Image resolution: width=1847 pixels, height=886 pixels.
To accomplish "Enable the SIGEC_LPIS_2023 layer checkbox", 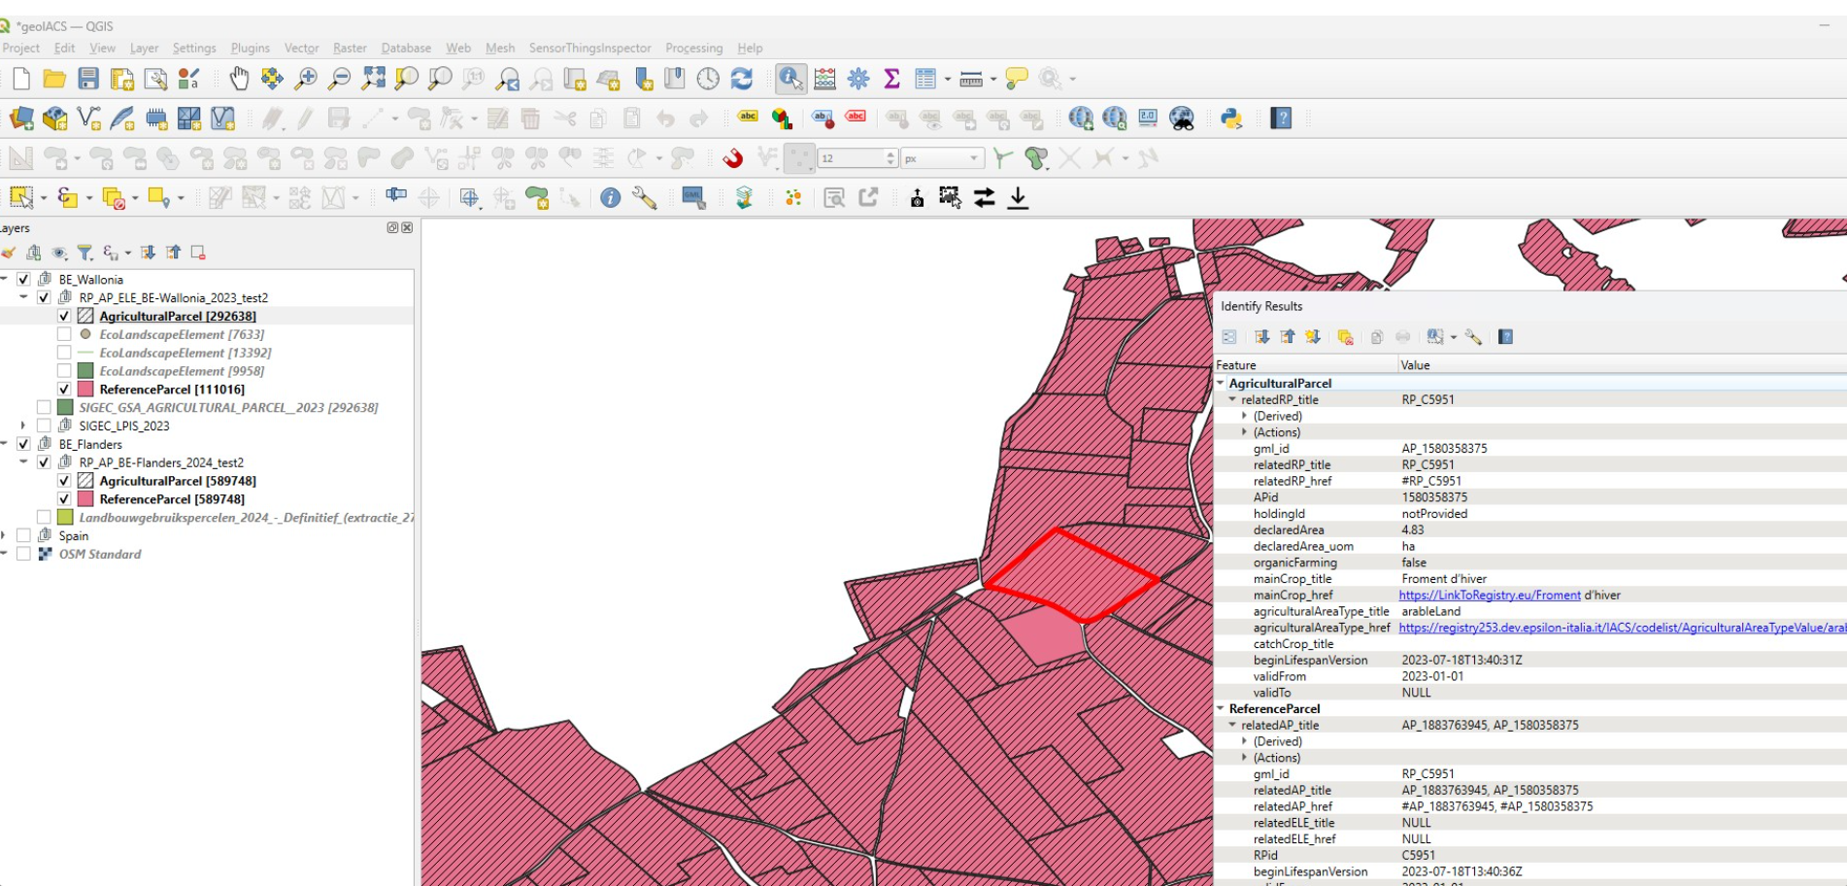I will tap(44, 426).
